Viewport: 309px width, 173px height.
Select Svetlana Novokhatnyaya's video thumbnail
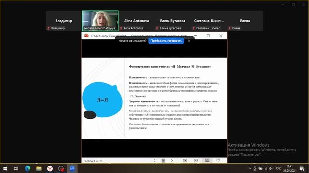point(100,21)
